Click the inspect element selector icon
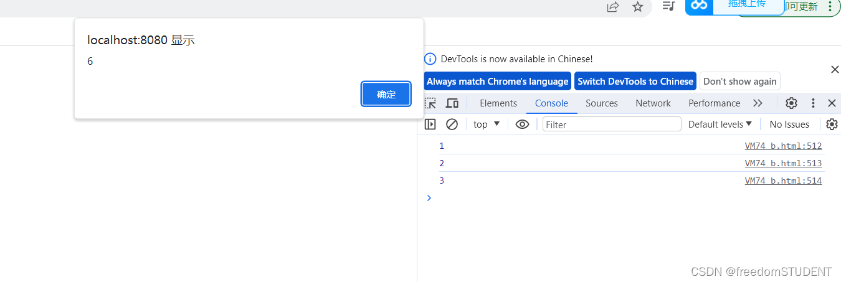Image resolution: width=841 pixels, height=282 pixels. (x=430, y=103)
